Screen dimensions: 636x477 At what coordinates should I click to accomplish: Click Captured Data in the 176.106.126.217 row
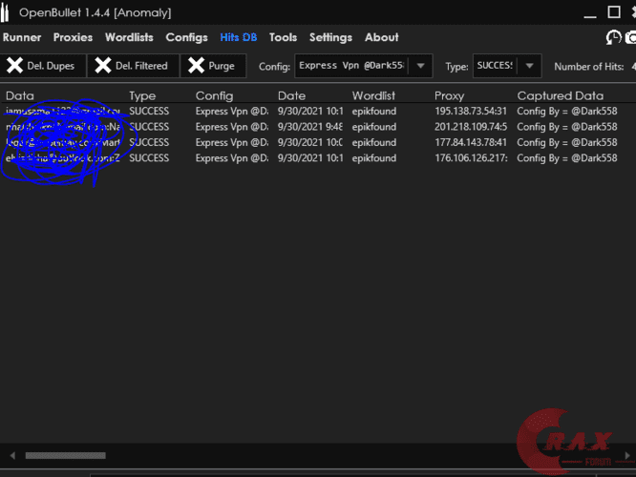point(567,158)
